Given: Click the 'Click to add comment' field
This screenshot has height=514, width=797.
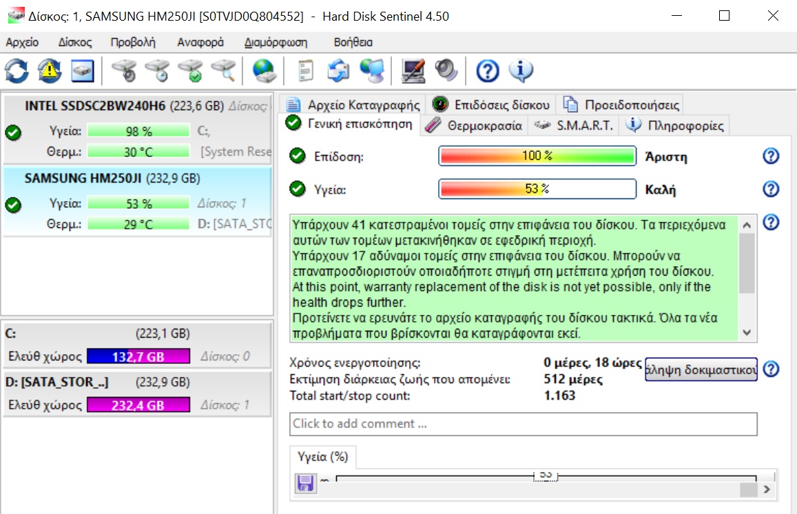Looking at the screenshot, I should pos(523,424).
